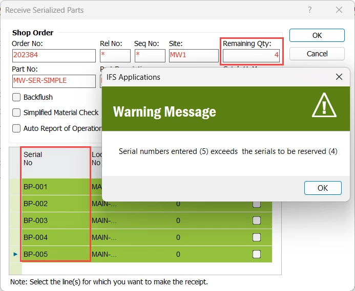This screenshot has width=355, height=291.
Task: Click the MAIN-... location cell in BP-003 row
Action: (104, 220)
